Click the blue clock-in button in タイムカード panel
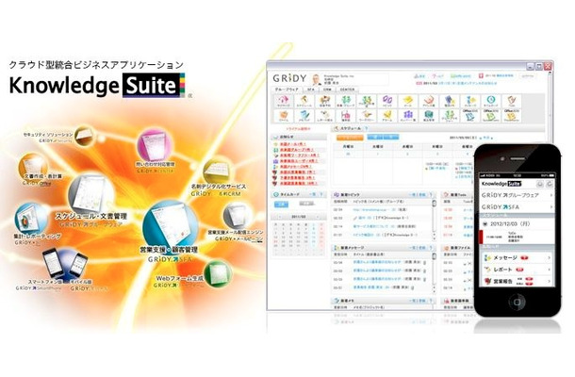575x377 pixels. click(282, 204)
